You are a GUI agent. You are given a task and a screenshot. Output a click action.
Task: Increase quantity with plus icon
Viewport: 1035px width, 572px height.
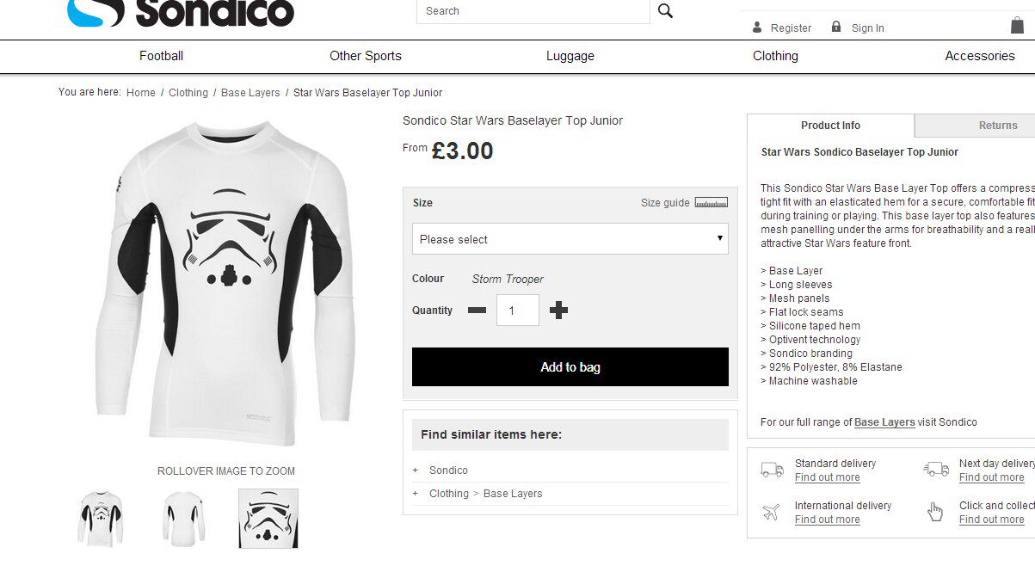pos(558,311)
